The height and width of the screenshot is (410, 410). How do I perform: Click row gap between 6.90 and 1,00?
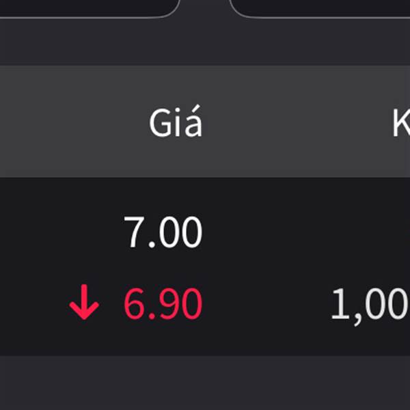click(265, 303)
